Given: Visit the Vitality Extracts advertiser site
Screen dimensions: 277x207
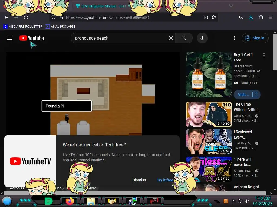Looking at the screenshot, I should (247, 95).
